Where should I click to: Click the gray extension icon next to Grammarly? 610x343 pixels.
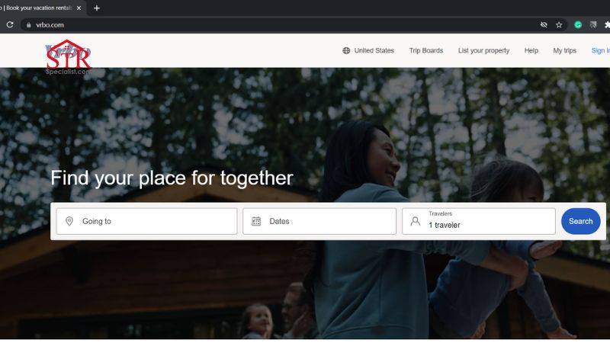click(592, 24)
